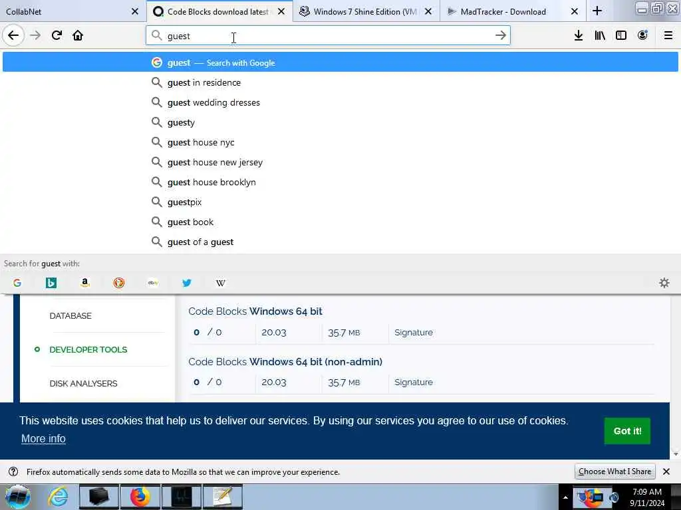This screenshot has height=510, width=681.
Task: Search guest with Google engine icon
Action: pyautogui.click(x=17, y=283)
